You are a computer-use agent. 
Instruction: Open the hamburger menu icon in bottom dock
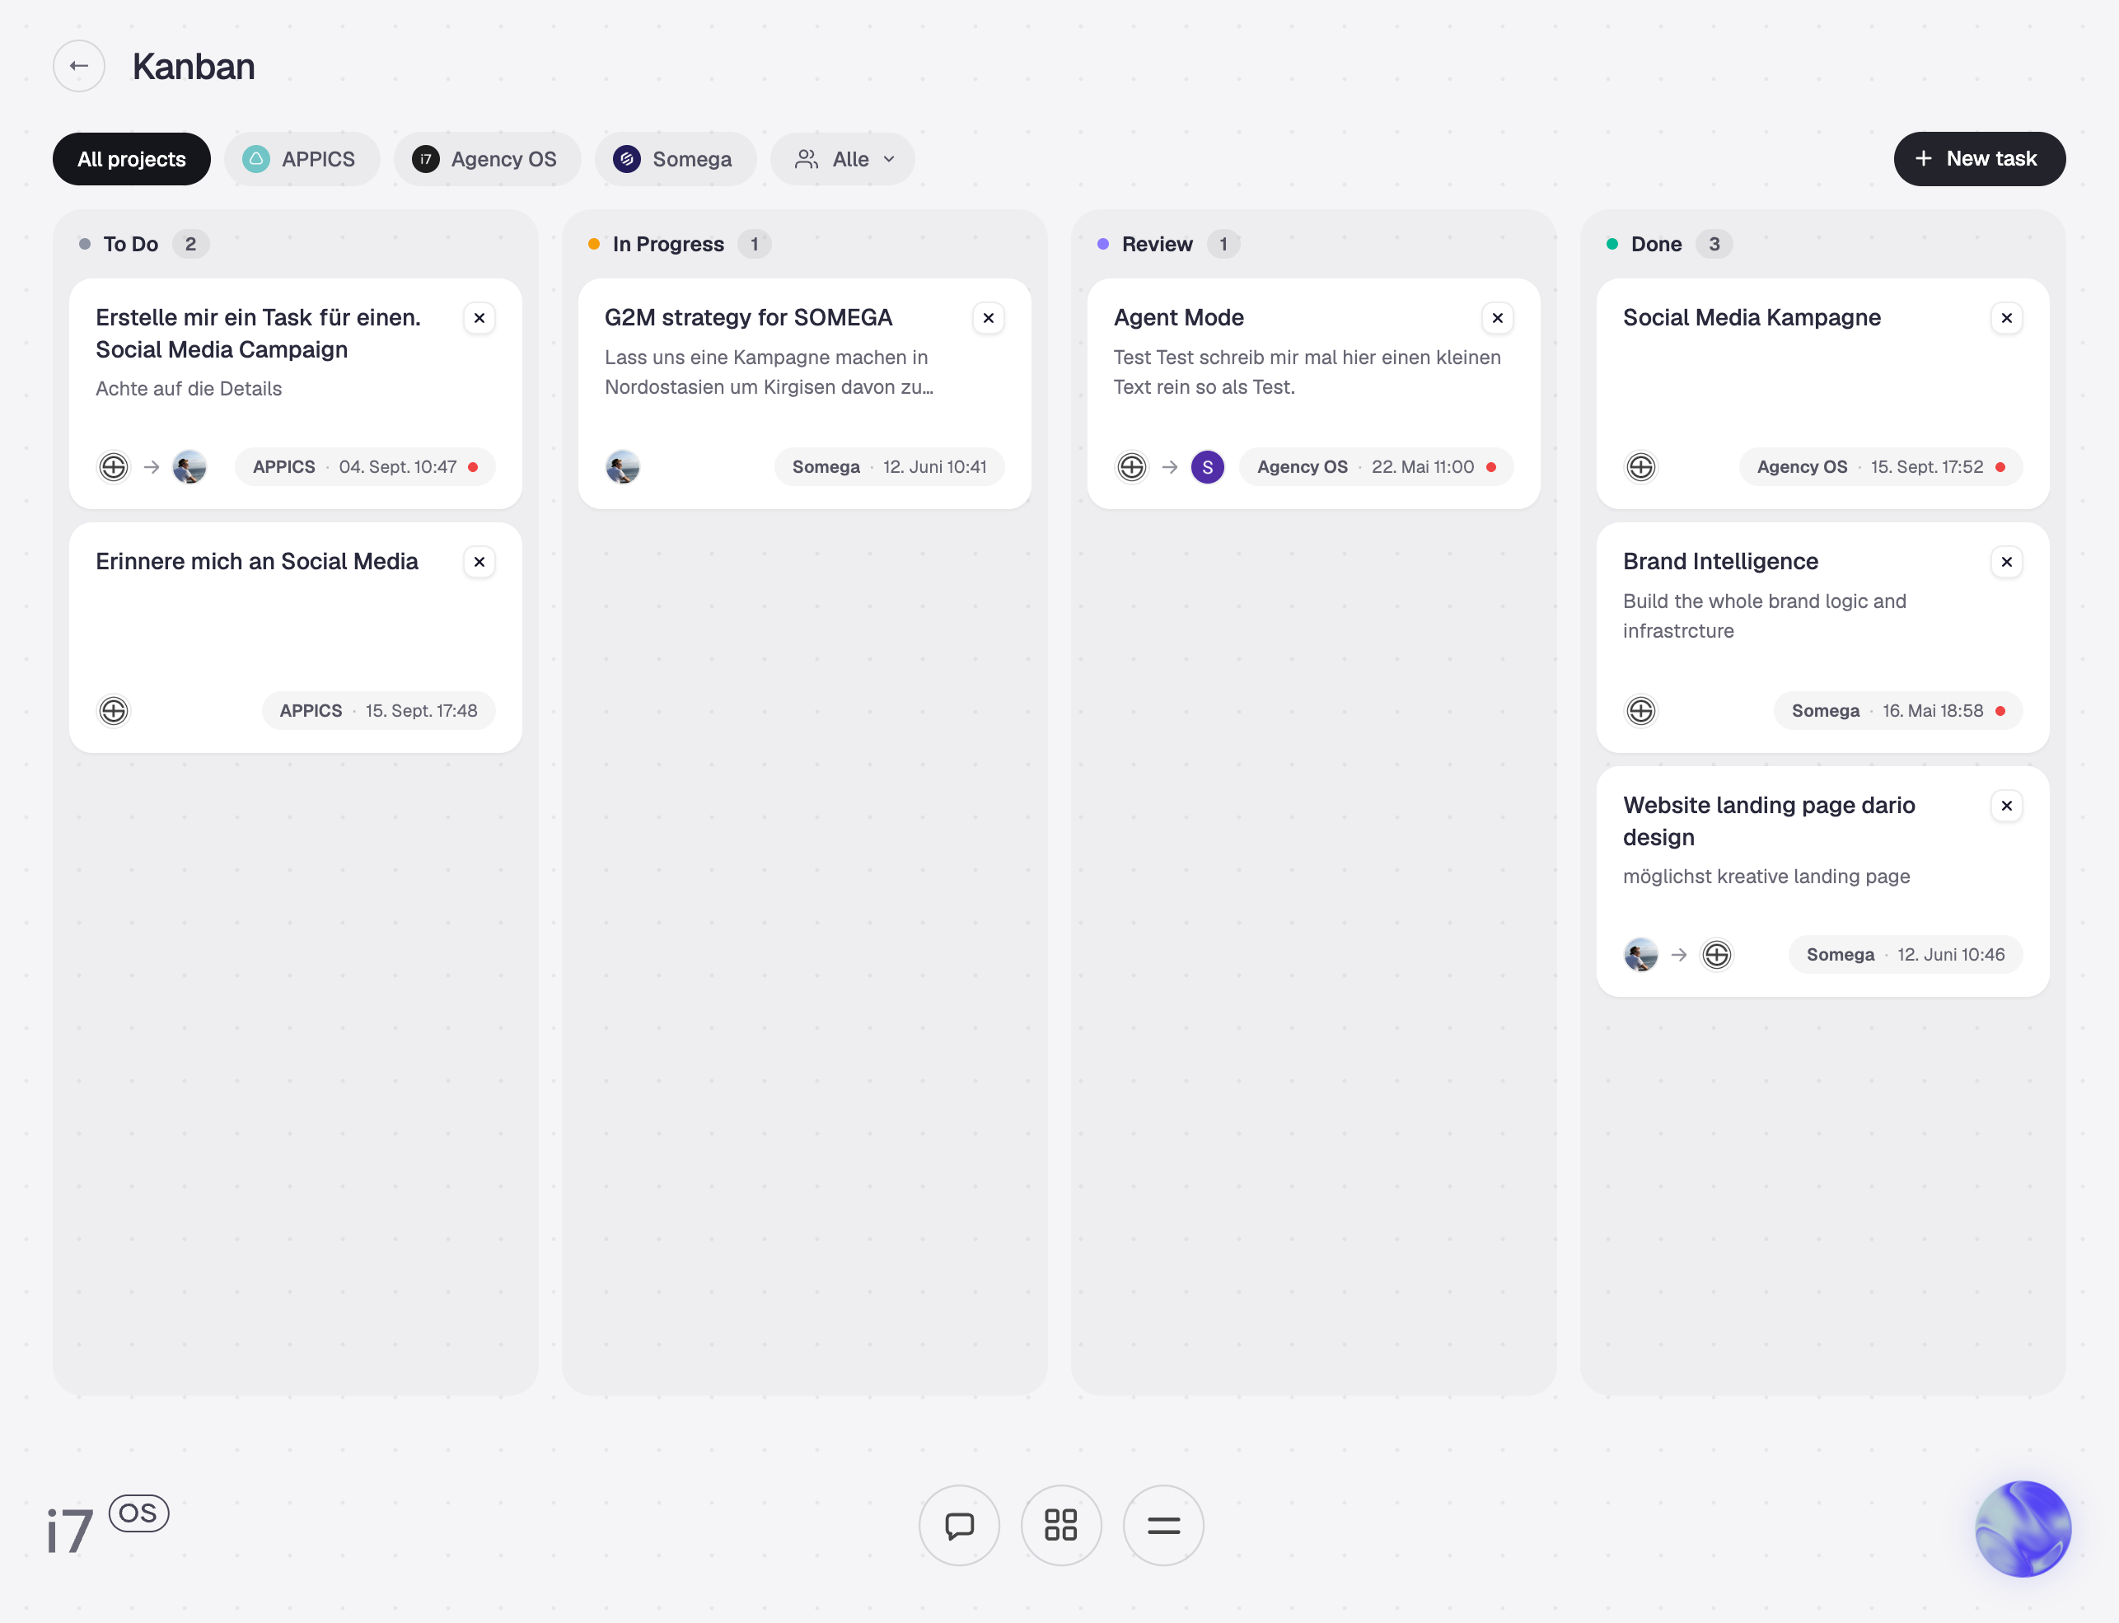(1162, 1526)
